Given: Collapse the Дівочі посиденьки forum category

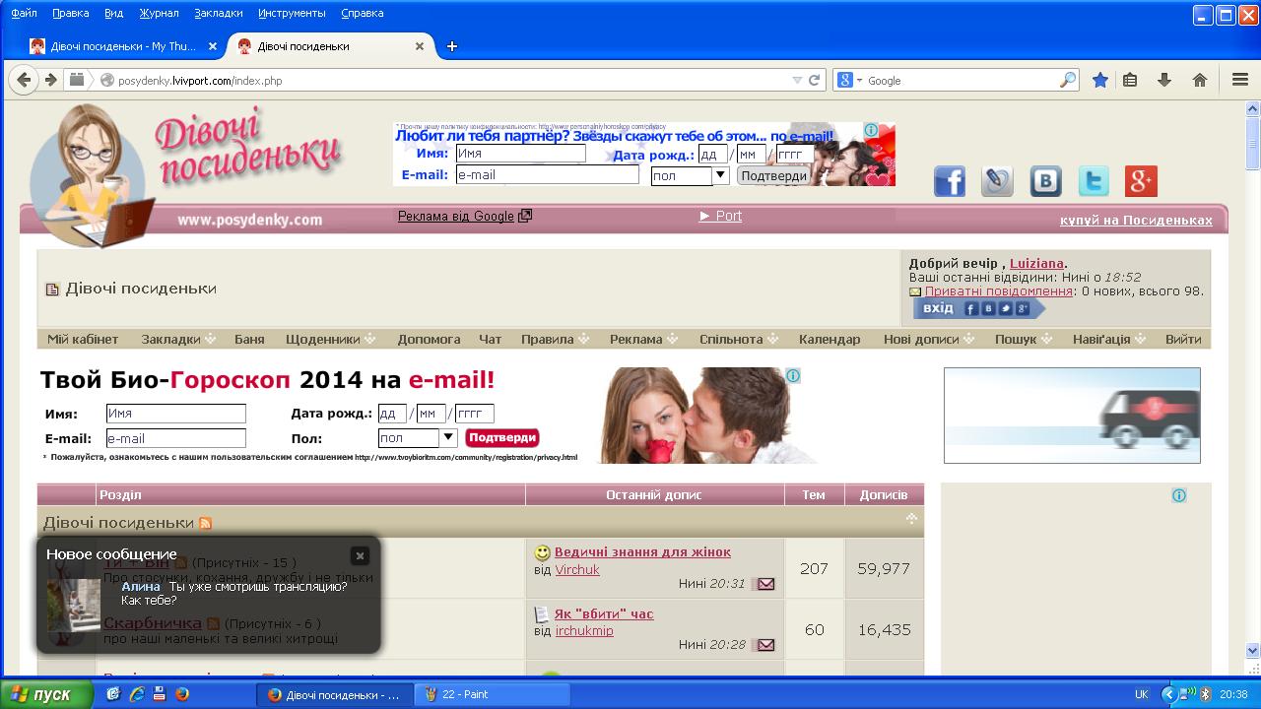Looking at the screenshot, I should pos(911,519).
